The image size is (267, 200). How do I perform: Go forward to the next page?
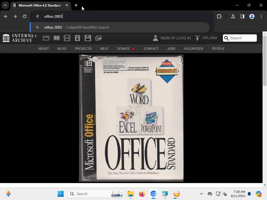[x=15, y=16]
